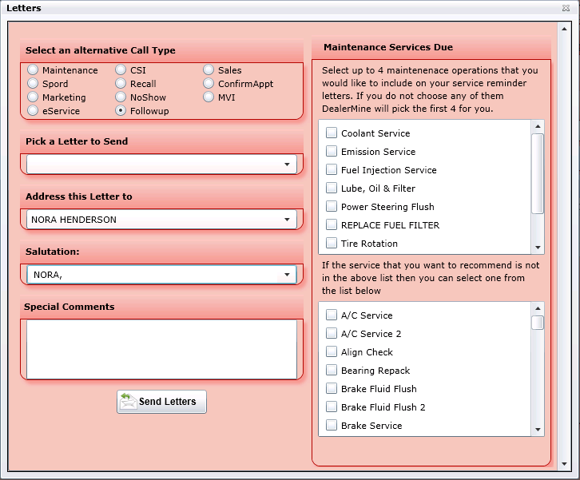This screenshot has width=580, height=480.
Task: Open the Salutation dropdown arrow
Action: pyautogui.click(x=287, y=275)
